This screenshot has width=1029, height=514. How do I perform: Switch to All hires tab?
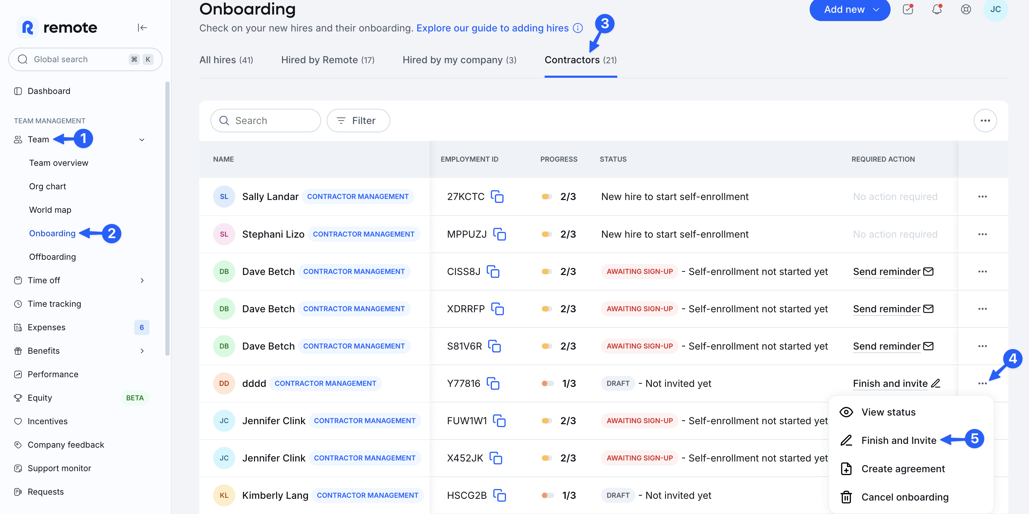(226, 60)
